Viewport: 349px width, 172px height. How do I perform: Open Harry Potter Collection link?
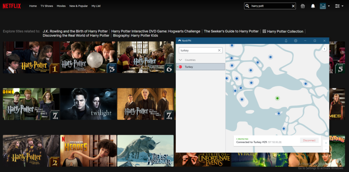point(285,31)
